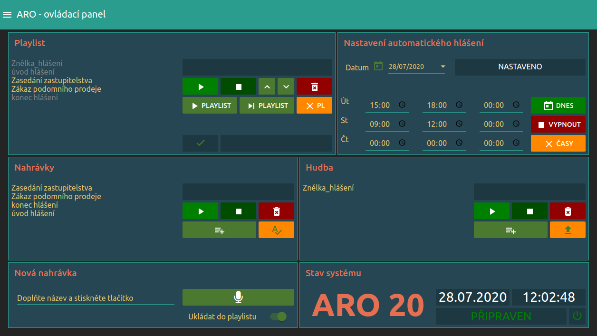Play the selected playlist item

coord(200,86)
